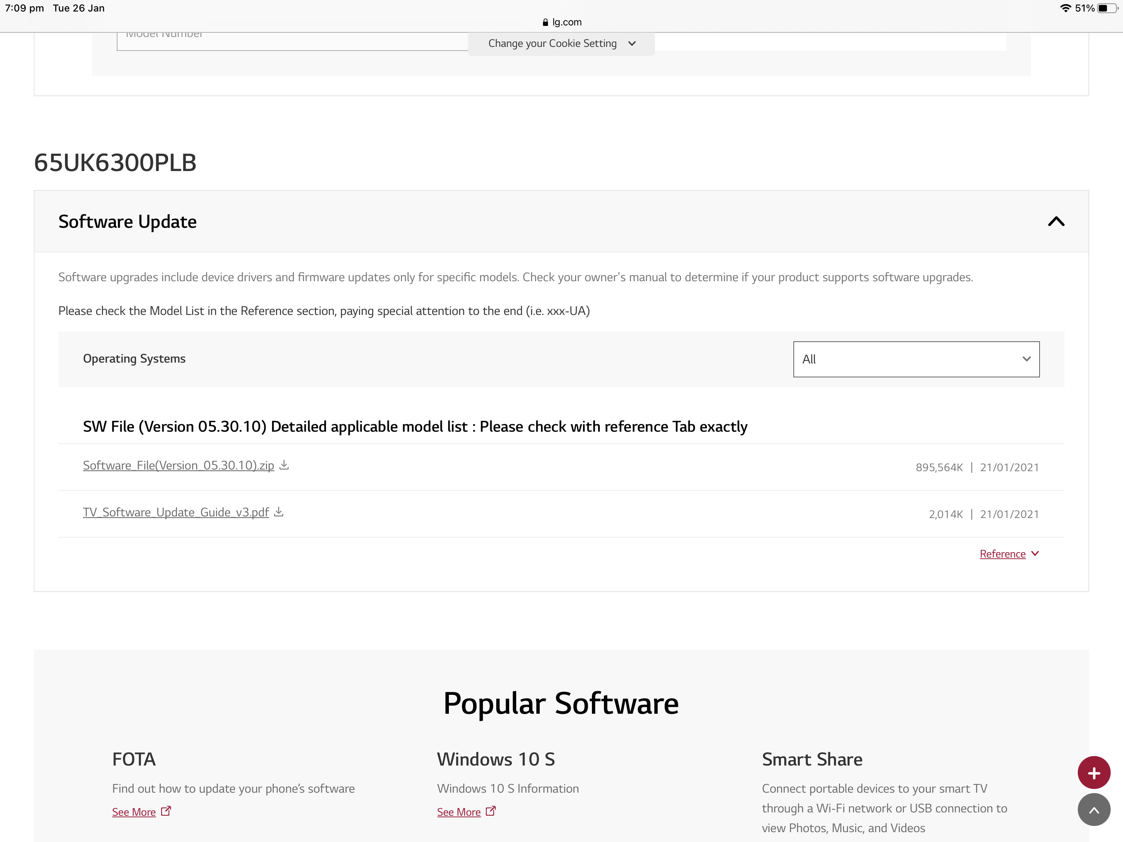This screenshot has width=1123, height=842.
Task: Click chevron next to Reference
Action: [1035, 553]
